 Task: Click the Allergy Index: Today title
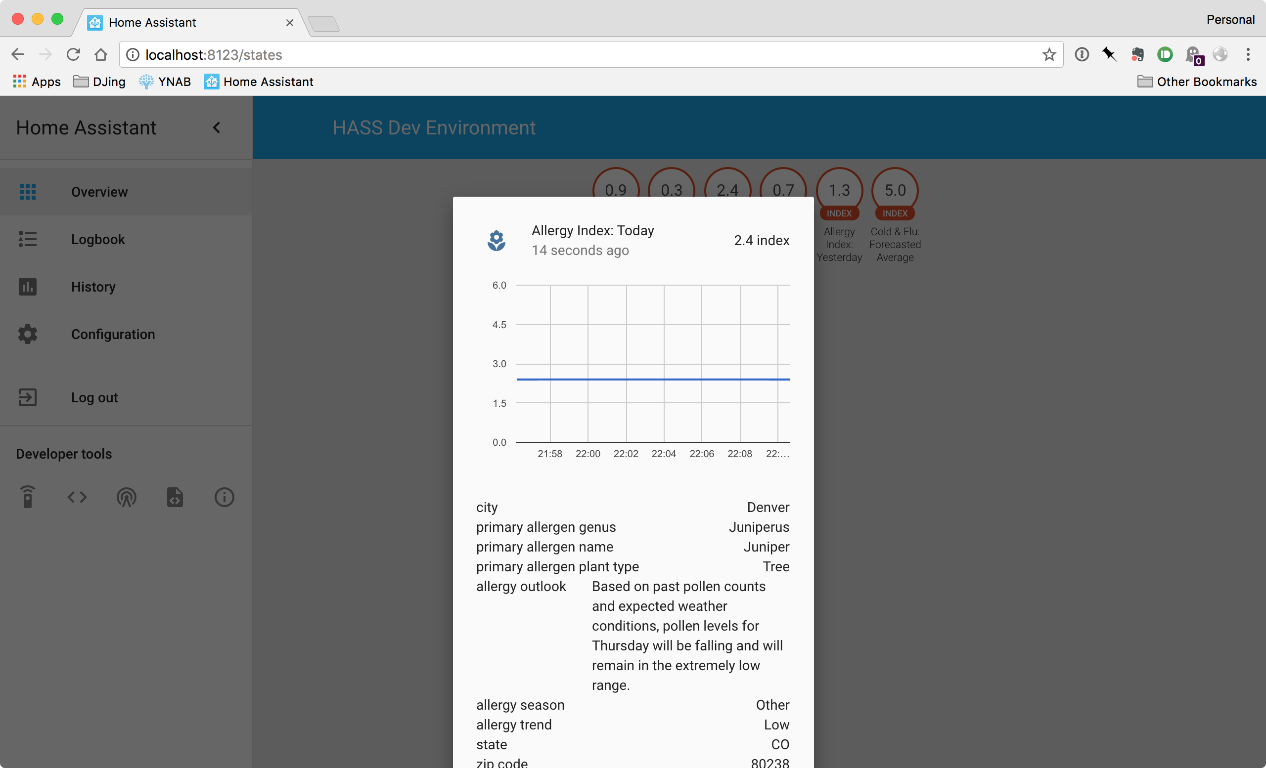point(593,230)
